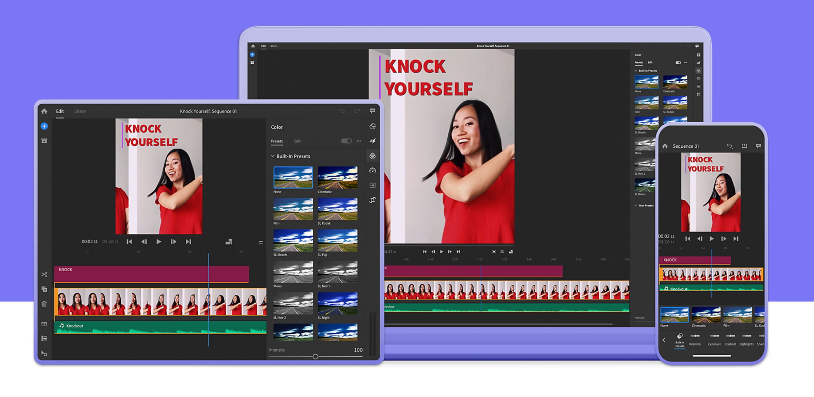Apply the Cinematic preset thumbnail

[337, 177]
